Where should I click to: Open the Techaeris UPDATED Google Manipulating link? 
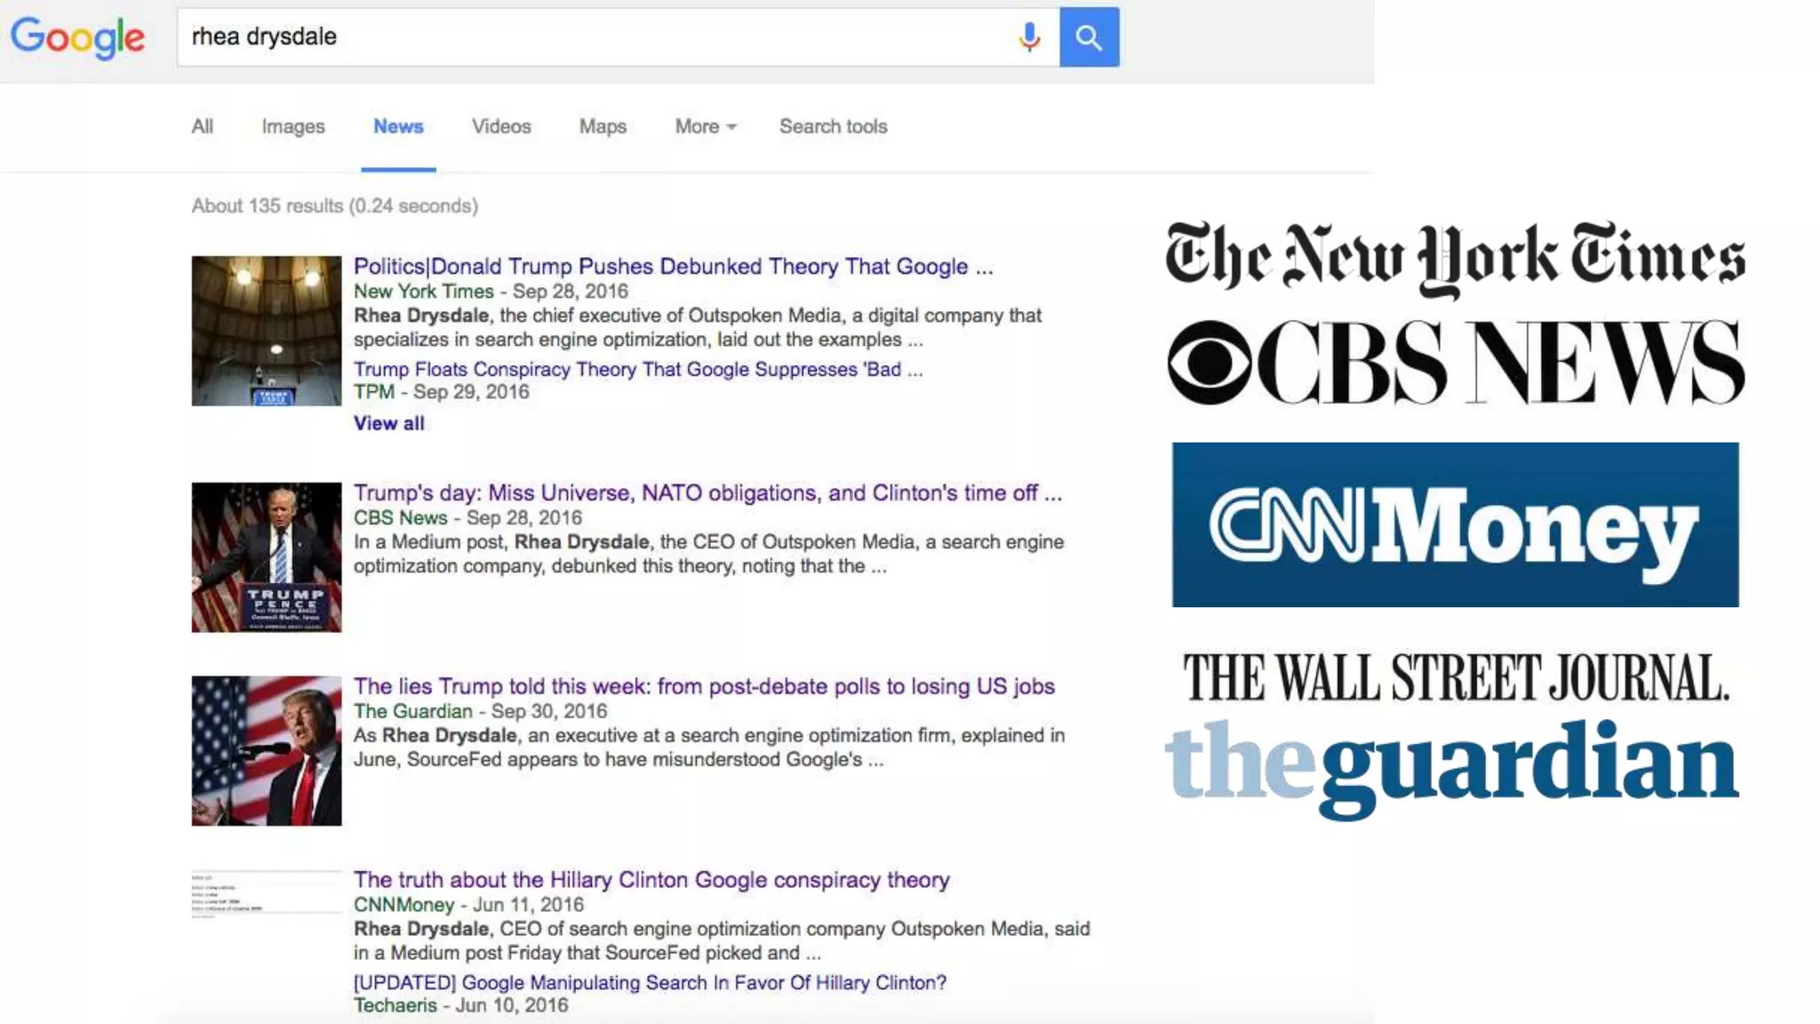point(650,982)
